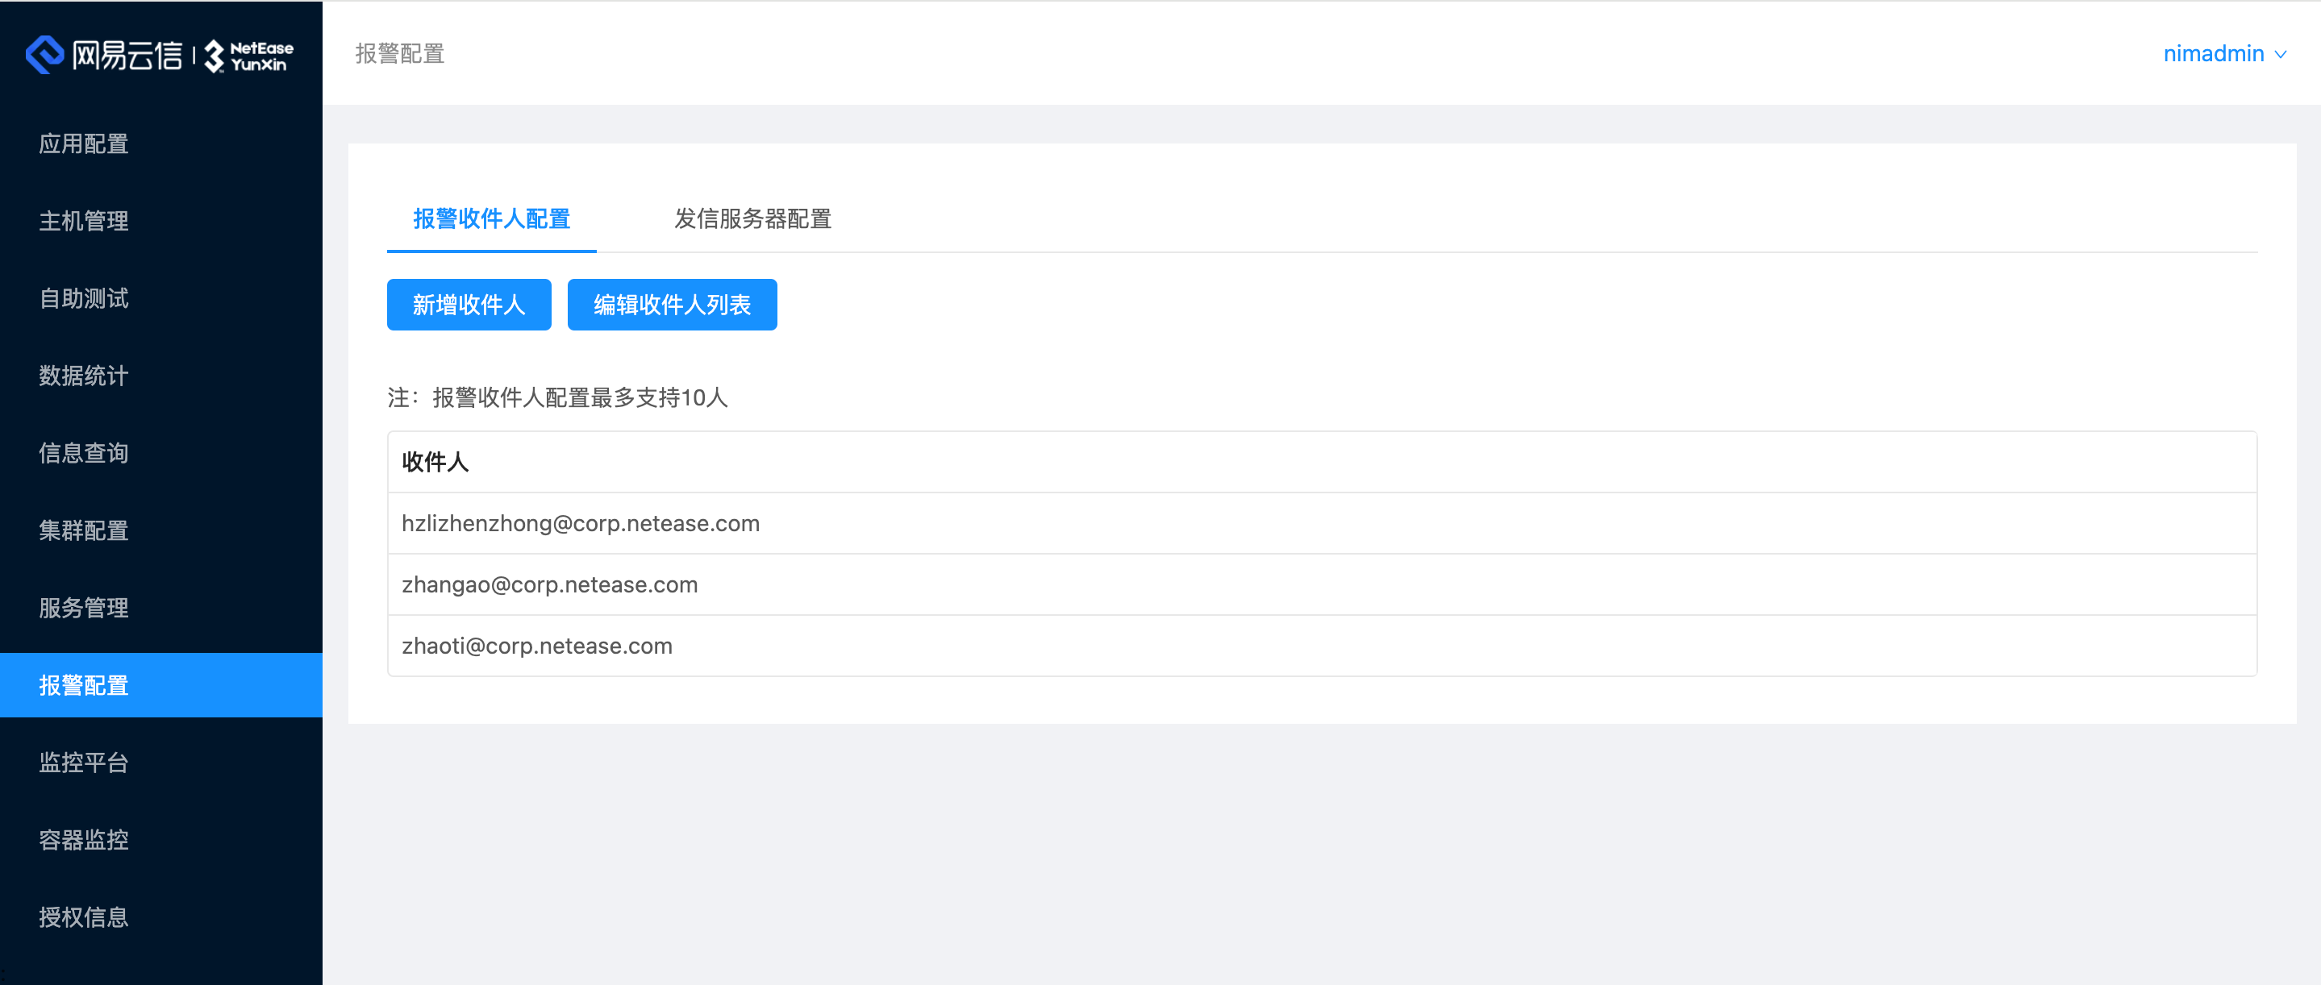2321x985 pixels.
Task: Click the 报警配置 breadcrumb title
Action: coord(399,53)
